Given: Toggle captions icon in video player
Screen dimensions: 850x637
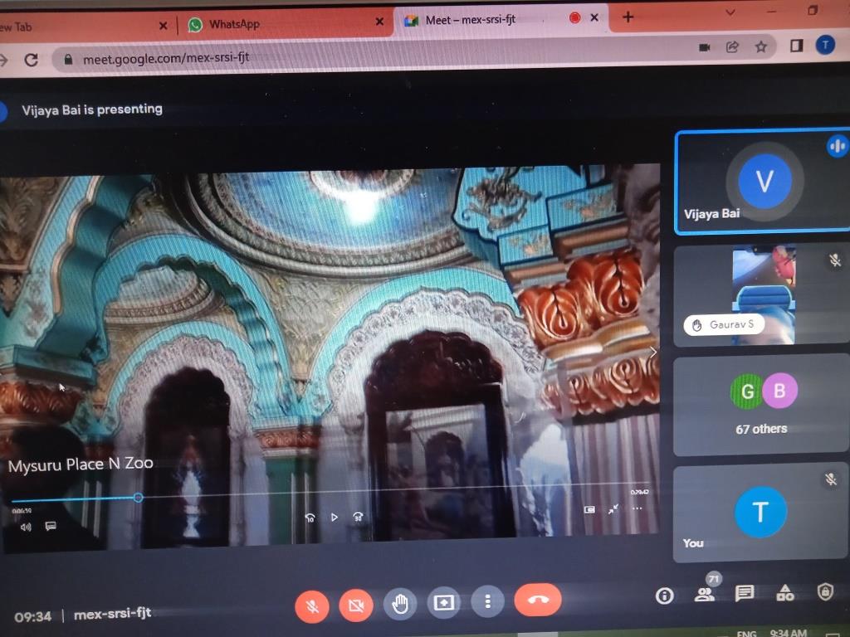Looking at the screenshot, I should [x=51, y=525].
